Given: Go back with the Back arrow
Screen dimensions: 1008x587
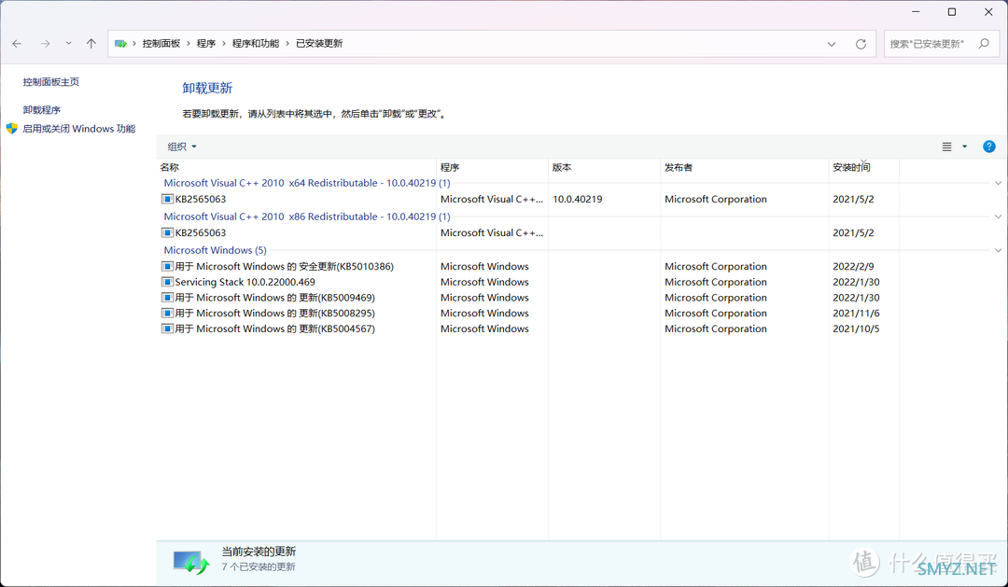Looking at the screenshot, I should point(18,44).
